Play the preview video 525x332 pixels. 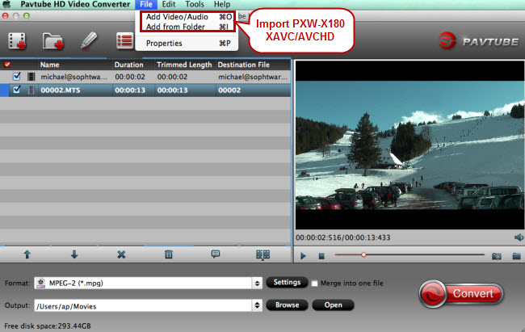[303, 256]
